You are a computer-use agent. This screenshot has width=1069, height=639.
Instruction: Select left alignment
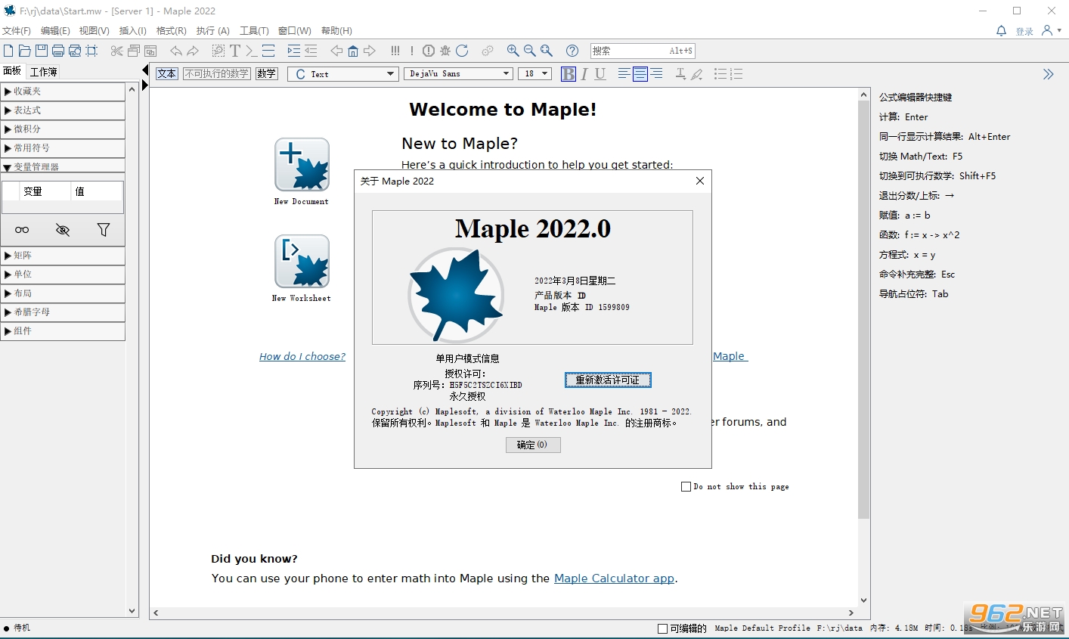pyautogui.click(x=624, y=73)
